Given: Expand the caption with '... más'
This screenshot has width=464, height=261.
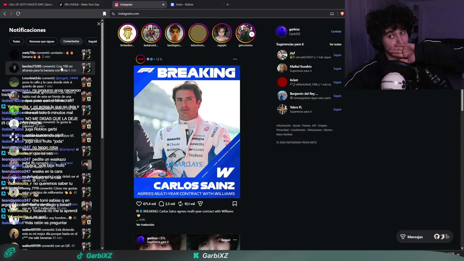Looking at the screenshot, I should (141, 220).
